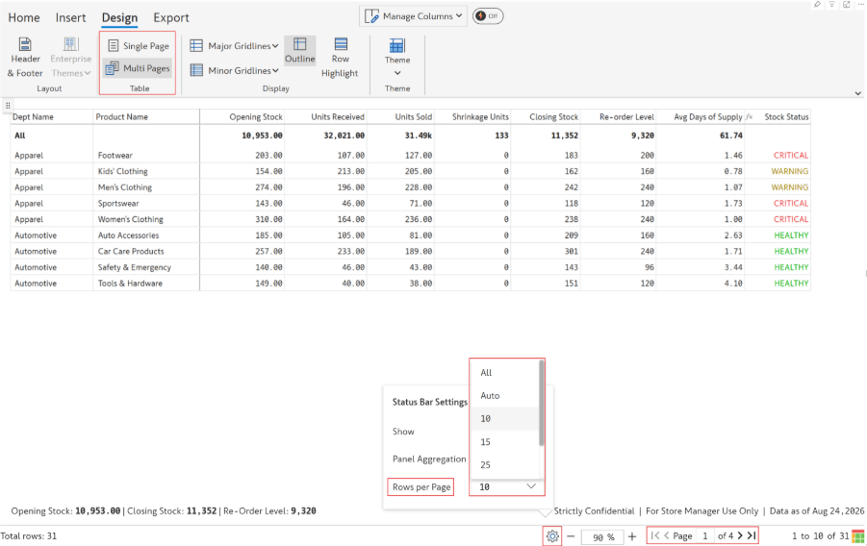Choose 10 in the rows-per-page list
The width and height of the screenshot is (867, 546).
pos(503,419)
